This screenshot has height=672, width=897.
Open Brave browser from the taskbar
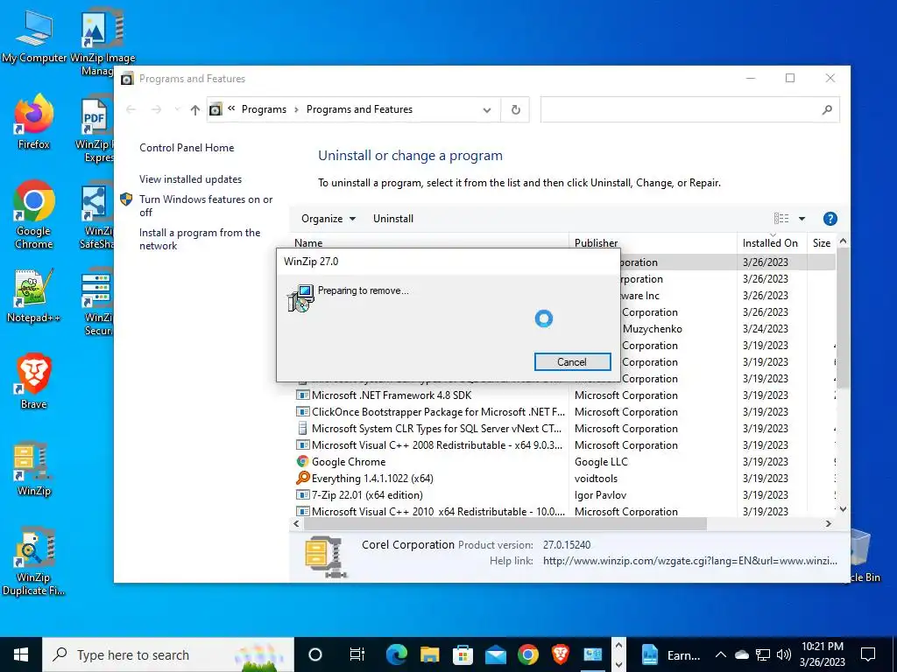(561, 654)
